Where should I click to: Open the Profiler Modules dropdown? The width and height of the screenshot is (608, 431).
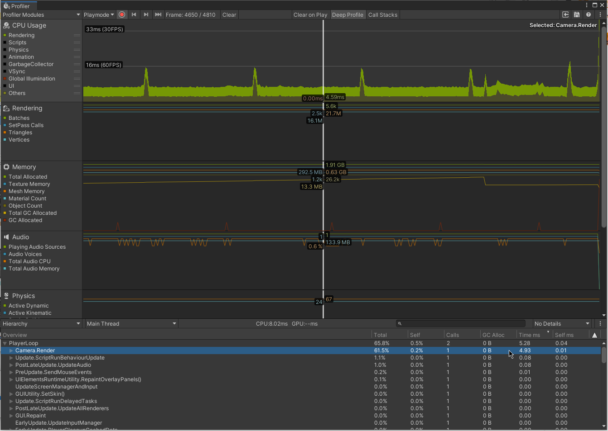41,14
